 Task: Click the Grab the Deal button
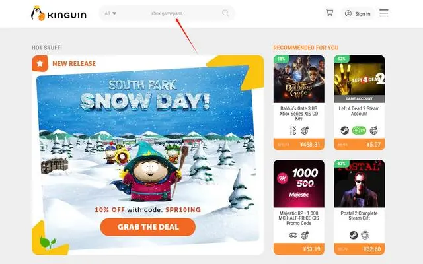(148, 227)
